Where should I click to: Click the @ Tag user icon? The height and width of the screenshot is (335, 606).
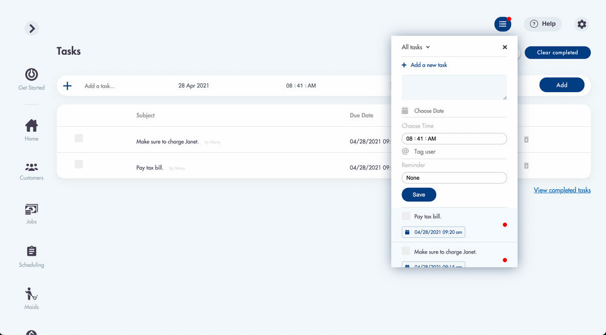(x=405, y=151)
